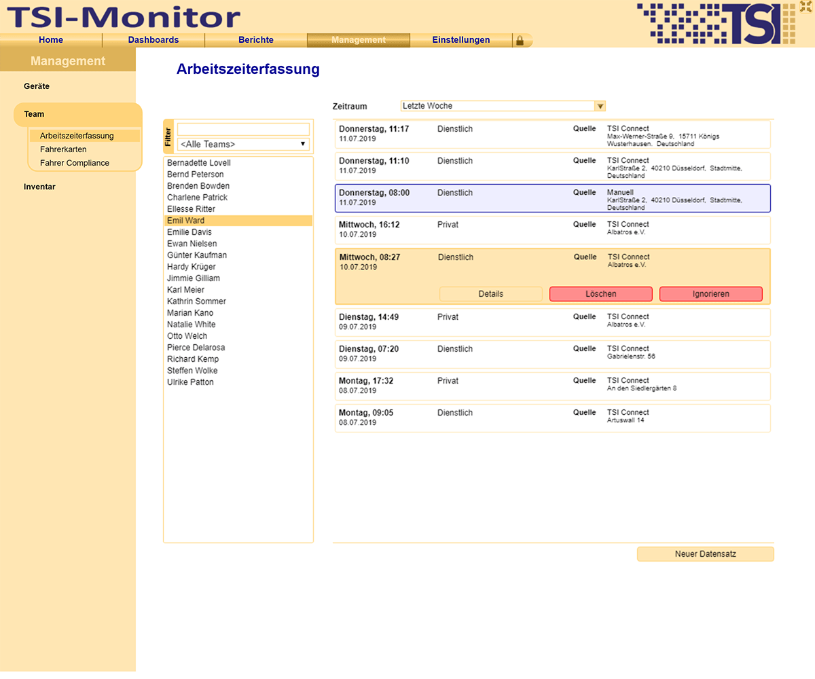The height and width of the screenshot is (679, 815).
Task: Open the Zeitraum dropdown arrow
Action: pyautogui.click(x=600, y=106)
